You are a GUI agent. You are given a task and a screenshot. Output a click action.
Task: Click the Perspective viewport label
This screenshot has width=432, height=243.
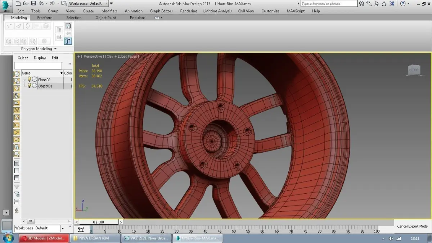click(93, 56)
